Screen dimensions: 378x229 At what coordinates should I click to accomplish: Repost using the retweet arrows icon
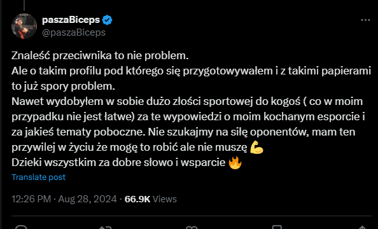pyautogui.click(x=106, y=227)
